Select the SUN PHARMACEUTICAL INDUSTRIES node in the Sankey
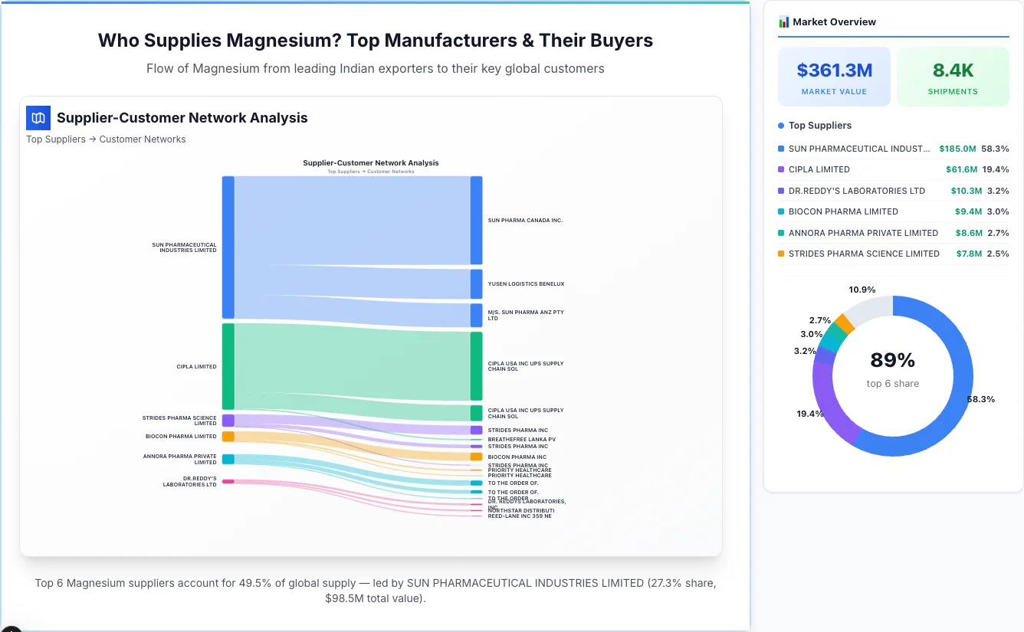 point(226,247)
